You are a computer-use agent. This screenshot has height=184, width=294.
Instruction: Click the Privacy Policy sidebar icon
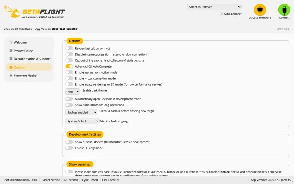point(11,51)
